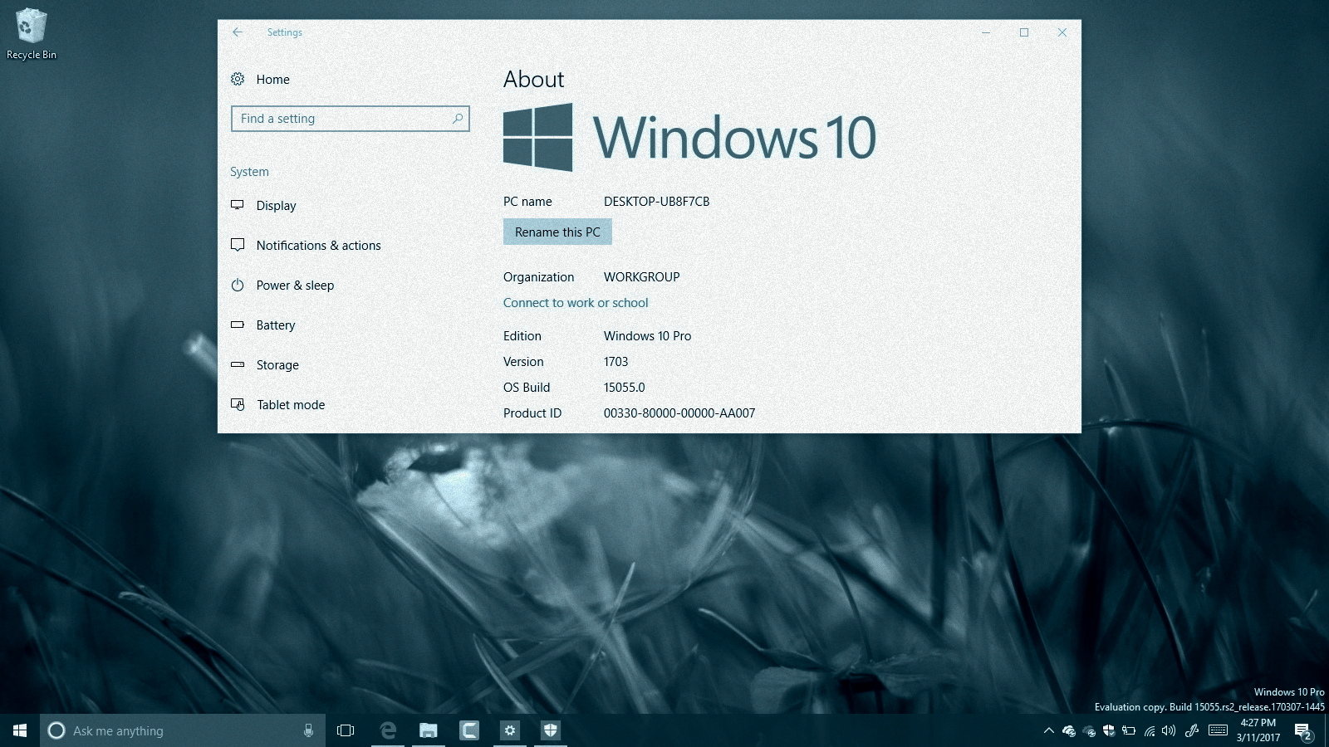1329x747 pixels.
Task: Click the Settings window title text
Action: point(284,32)
